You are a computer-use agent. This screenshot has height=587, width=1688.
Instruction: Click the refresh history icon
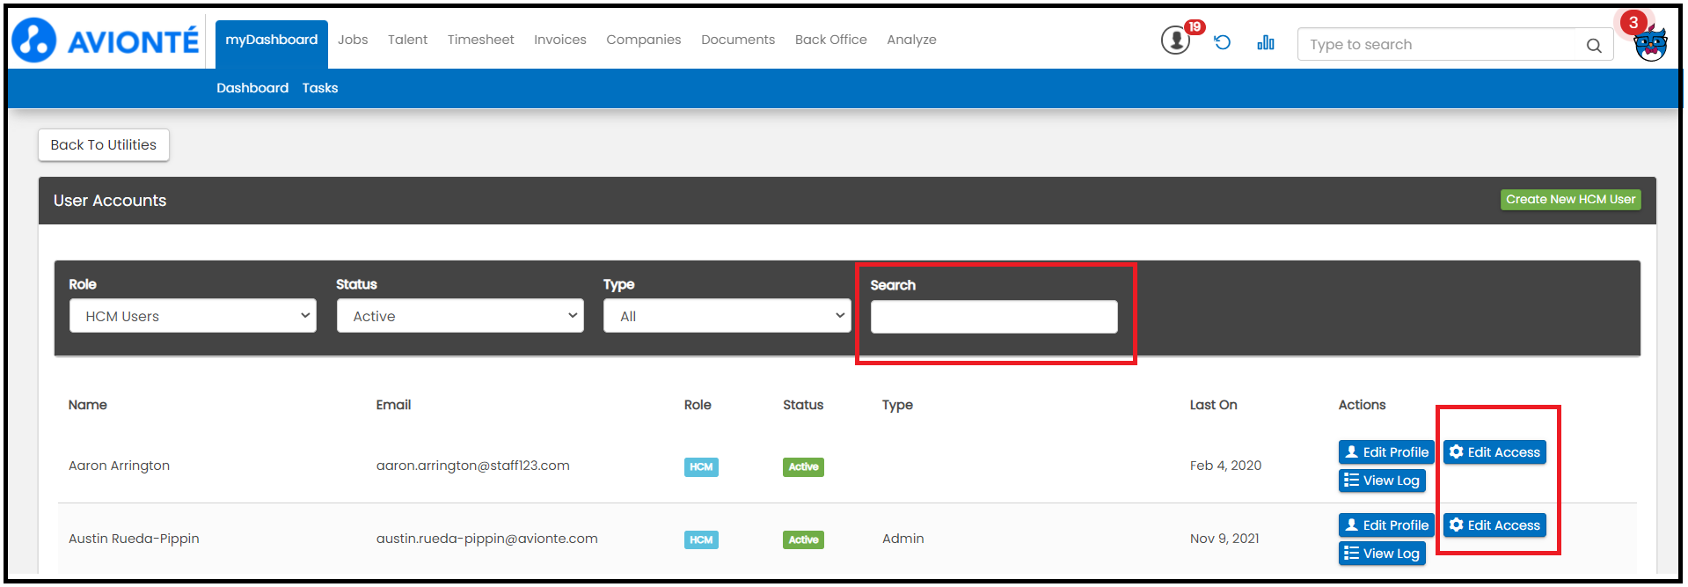tap(1222, 42)
